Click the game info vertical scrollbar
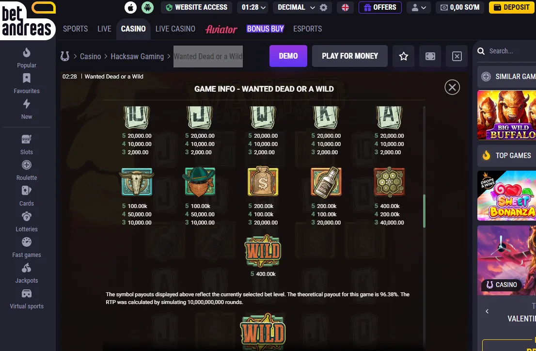This screenshot has height=351, width=536. (424, 211)
